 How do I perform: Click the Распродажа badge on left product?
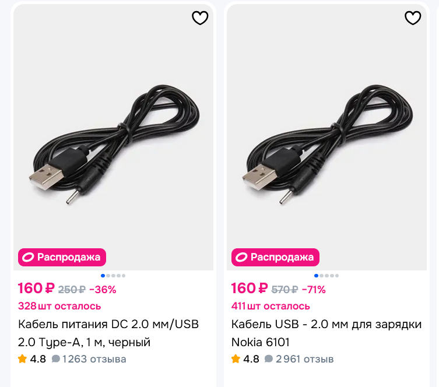62,257
